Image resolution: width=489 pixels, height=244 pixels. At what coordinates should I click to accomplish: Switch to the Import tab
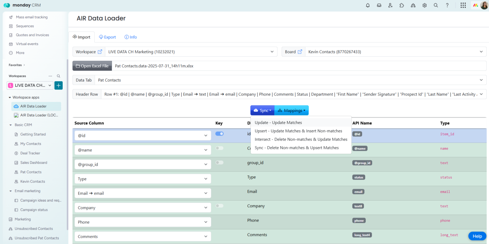(x=81, y=37)
